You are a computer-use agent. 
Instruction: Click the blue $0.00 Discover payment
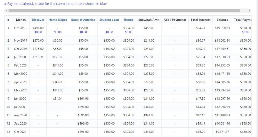(38, 32)
